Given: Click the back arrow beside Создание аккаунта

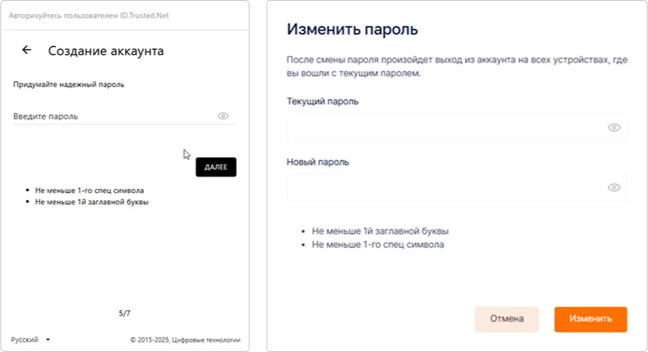Looking at the screenshot, I should (27, 50).
